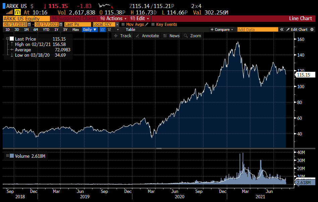Select the Max time range
Image resolution: width=318 pixels, height=202 pixels.
tap(76, 30)
